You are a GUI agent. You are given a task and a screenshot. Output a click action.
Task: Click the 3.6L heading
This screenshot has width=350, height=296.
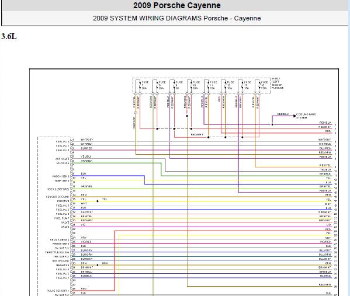click(9, 36)
